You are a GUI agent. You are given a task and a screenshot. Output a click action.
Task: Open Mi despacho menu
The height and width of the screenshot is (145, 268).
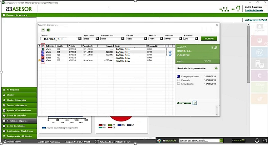[x=19, y=90]
